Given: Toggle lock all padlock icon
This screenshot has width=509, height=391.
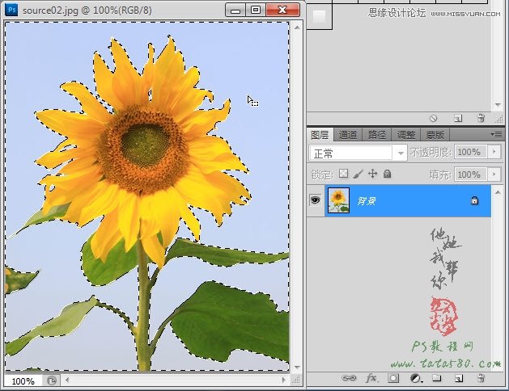Looking at the screenshot, I should (x=387, y=174).
